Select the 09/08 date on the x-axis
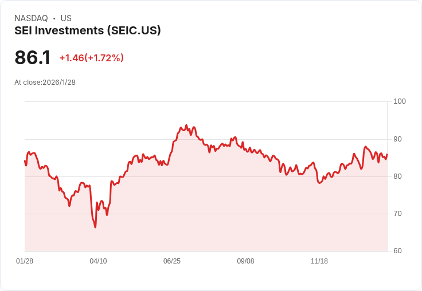The image size is (422, 291). [245, 261]
